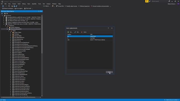
Task: Select the Production.Product table
Action: point(19,83)
